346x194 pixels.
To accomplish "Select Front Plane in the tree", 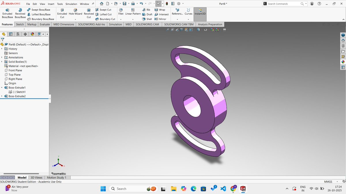I will (x=15, y=70).
